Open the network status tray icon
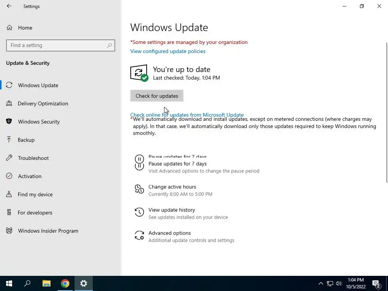The image size is (388, 291). point(330,283)
